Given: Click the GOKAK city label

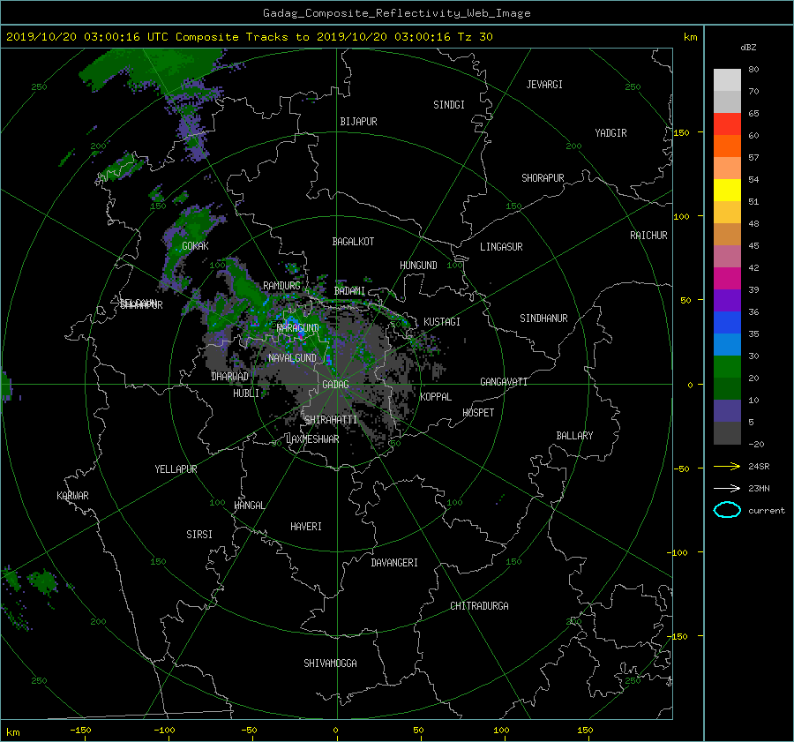Looking at the screenshot, I should (195, 246).
